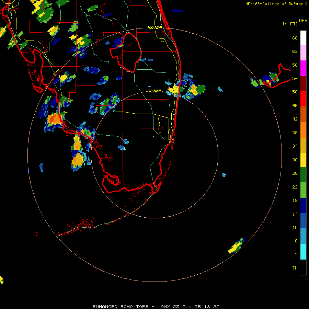The height and width of the screenshot is (309, 309).
Task: Click the 62 legend value
Action: pyautogui.click(x=295, y=51)
